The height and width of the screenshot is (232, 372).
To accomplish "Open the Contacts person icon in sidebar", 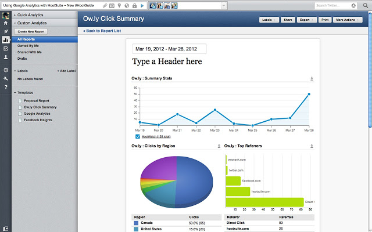I will (6, 57).
